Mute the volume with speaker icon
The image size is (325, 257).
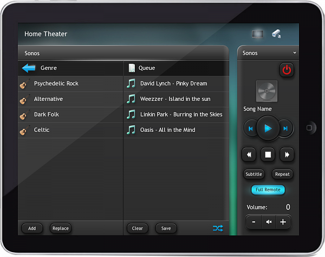click(x=268, y=222)
